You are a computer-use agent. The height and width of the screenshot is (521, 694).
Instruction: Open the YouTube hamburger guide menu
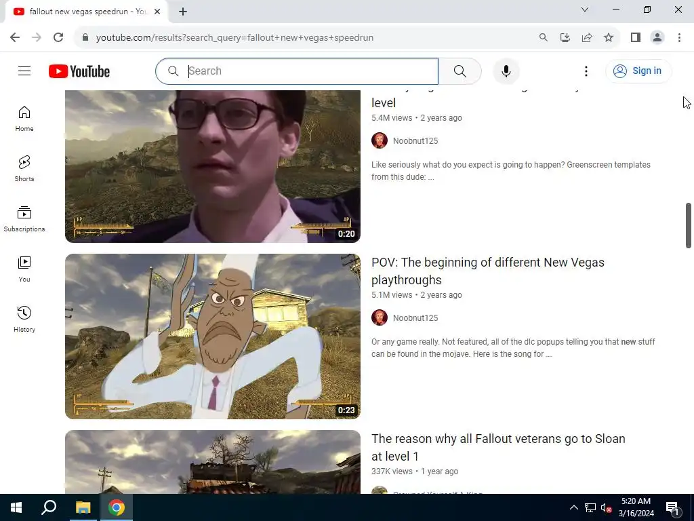click(24, 71)
